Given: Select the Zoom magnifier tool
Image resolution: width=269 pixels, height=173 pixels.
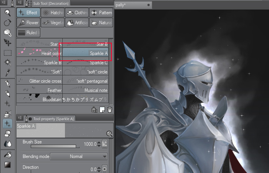Looking at the screenshot, I should coord(8,13).
